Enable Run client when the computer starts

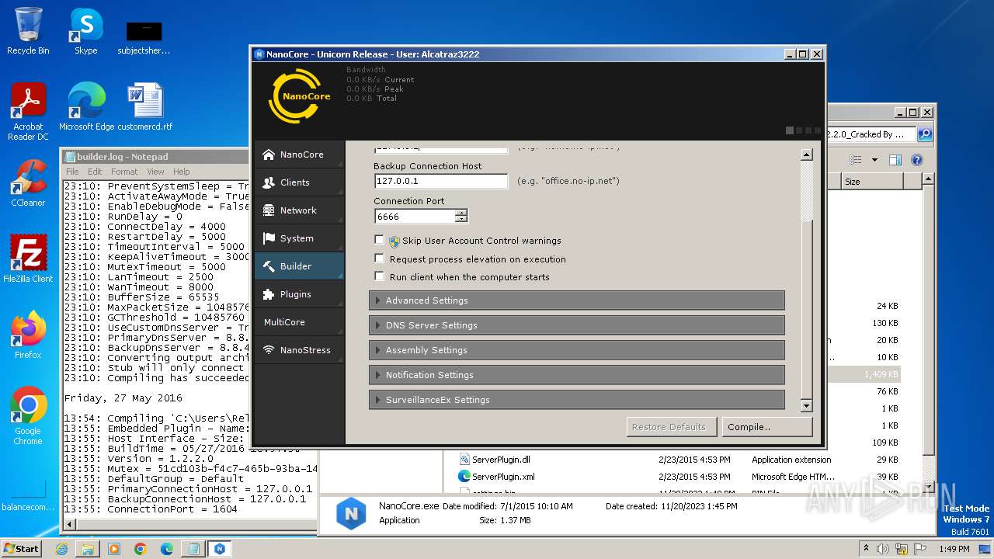[x=380, y=276]
